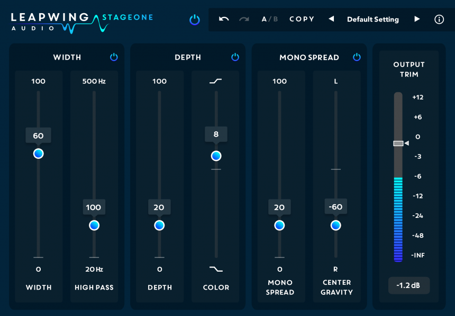The height and width of the screenshot is (316, 455).
Task: Click the previous preset arrow
Action: tap(332, 19)
